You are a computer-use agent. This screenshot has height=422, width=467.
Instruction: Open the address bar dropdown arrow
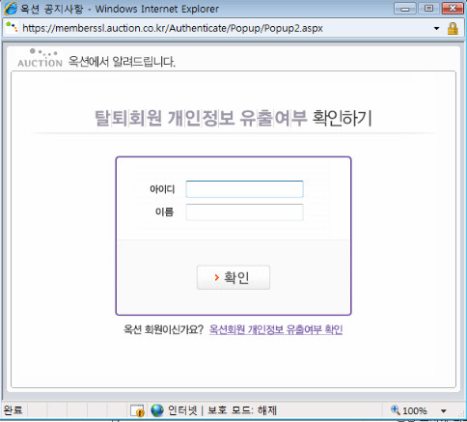[x=436, y=28]
